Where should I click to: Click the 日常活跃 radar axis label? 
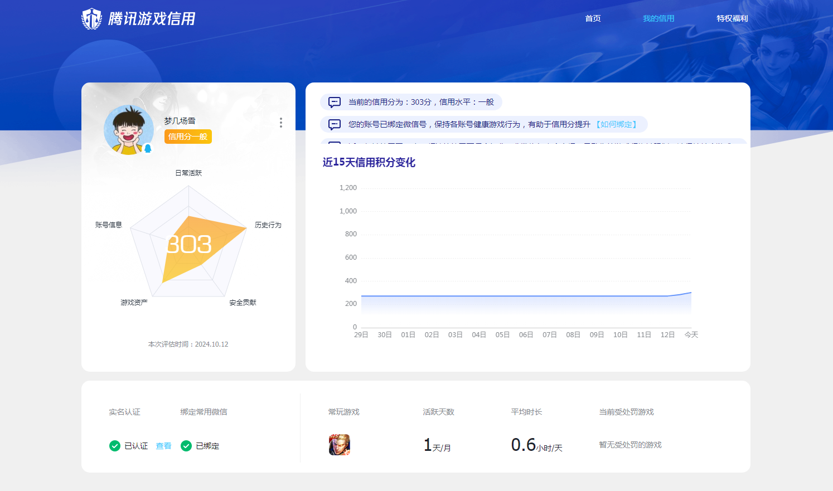[x=188, y=173]
